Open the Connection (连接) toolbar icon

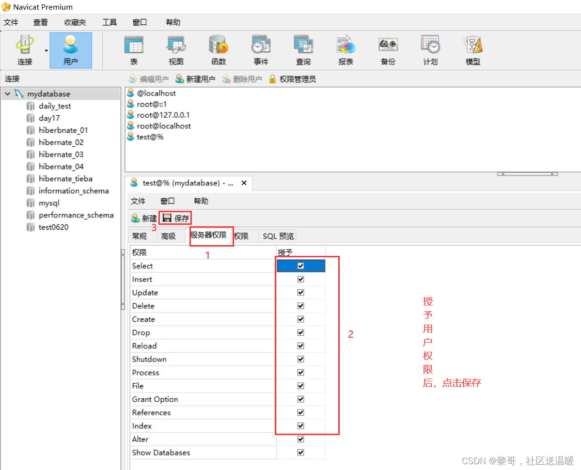coord(25,50)
